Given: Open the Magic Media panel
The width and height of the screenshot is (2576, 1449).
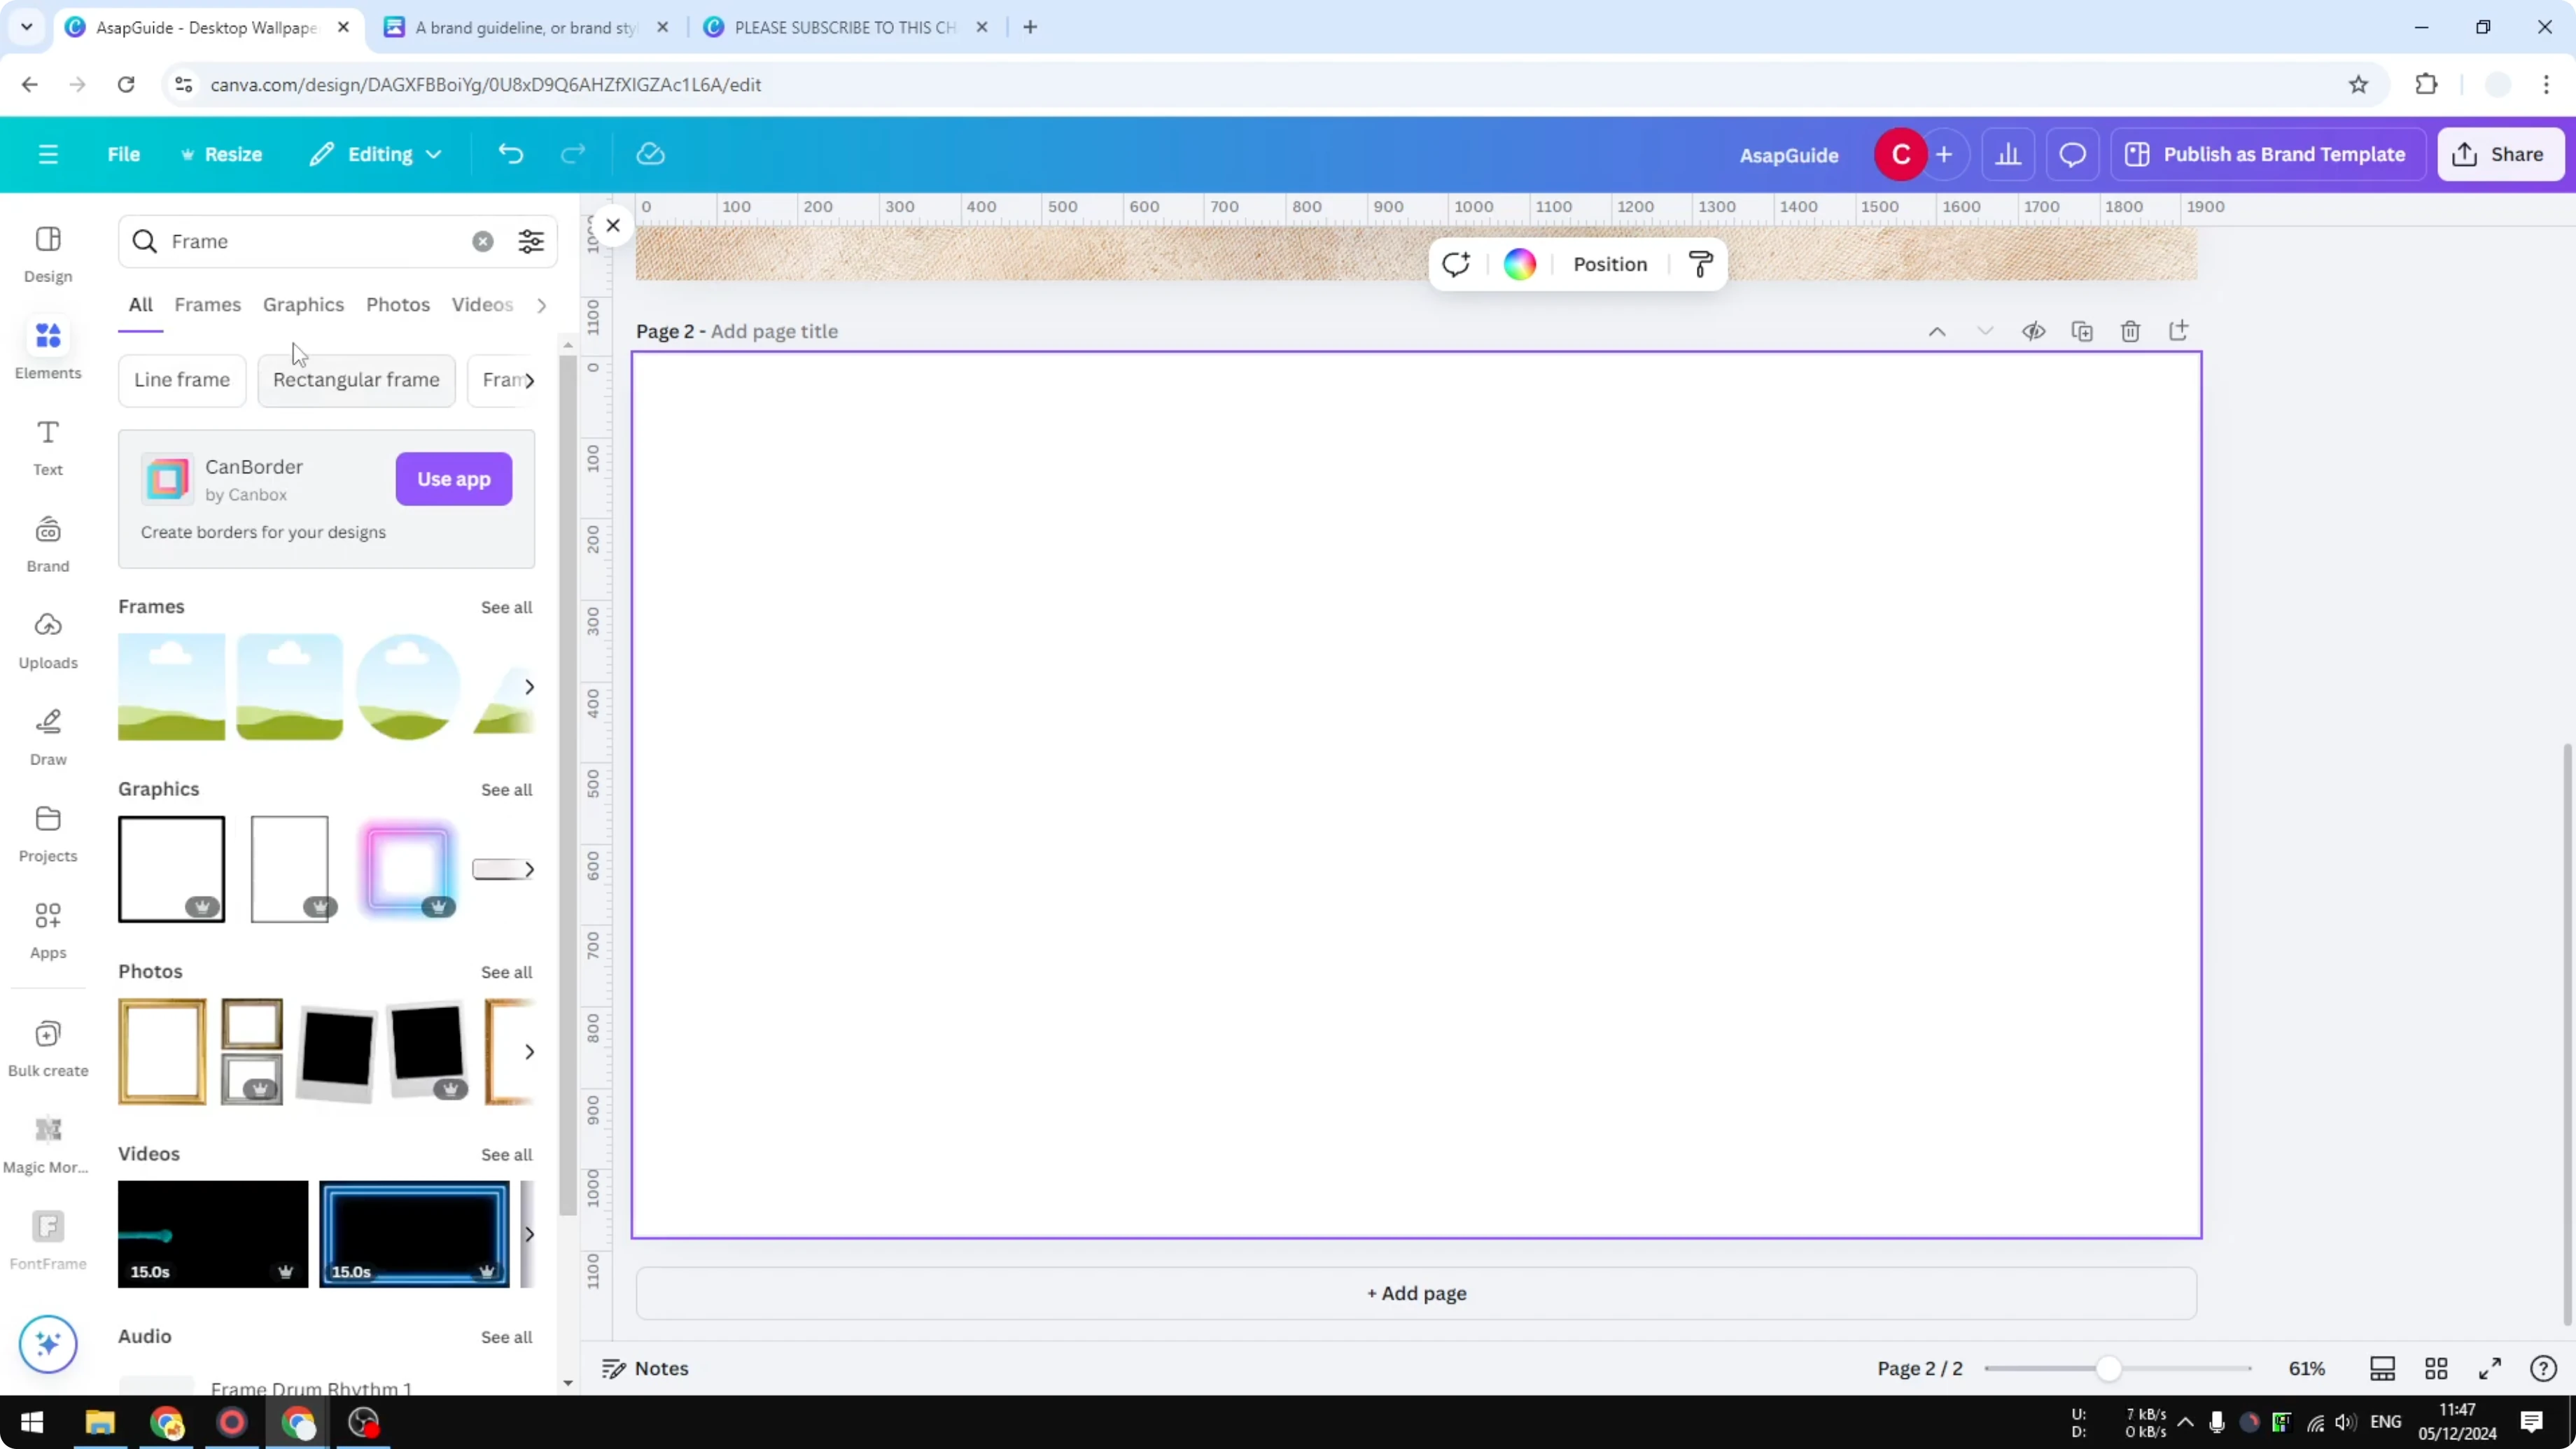Looking at the screenshot, I should (47, 1140).
